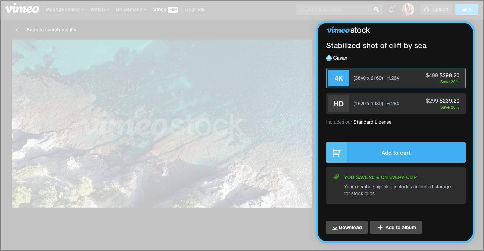The image size is (484, 251).
Task: Open the cart showing 4 items
Action: pyautogui.click(x=467, y=9)
